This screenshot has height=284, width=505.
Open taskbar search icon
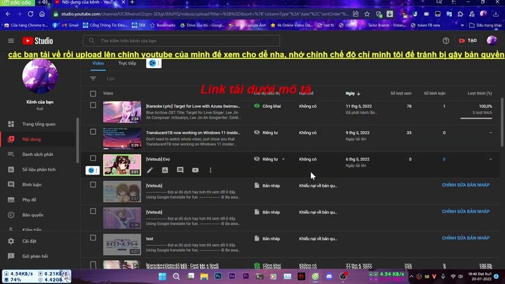176,276
